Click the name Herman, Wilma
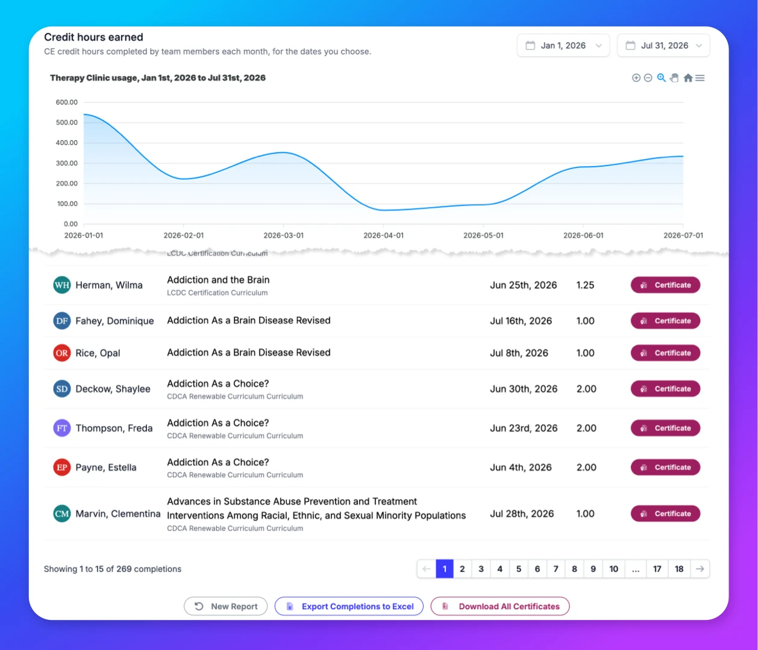 point(109,285)
